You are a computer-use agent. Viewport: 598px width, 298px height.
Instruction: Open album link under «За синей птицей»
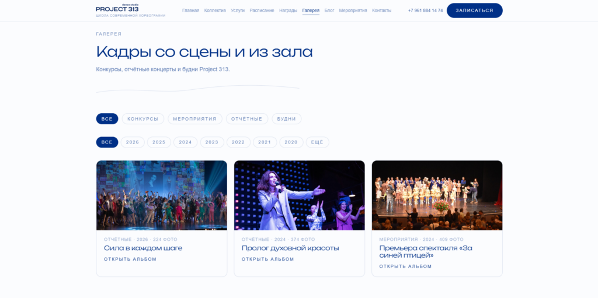click(405, 267)
